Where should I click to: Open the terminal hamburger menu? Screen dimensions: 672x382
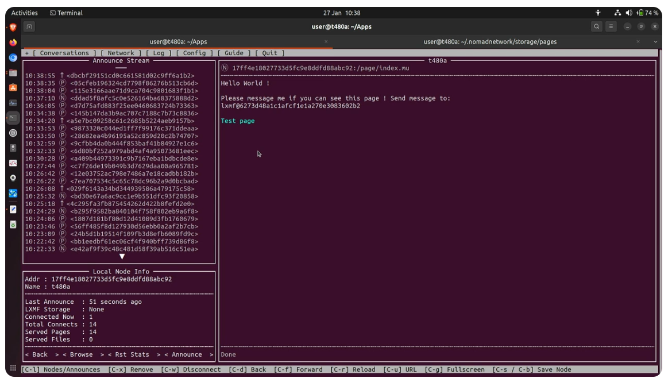click(x=611, y=26)
